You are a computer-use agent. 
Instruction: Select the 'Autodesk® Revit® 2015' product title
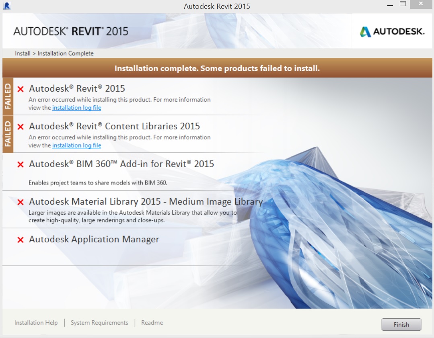click(77, 88)
